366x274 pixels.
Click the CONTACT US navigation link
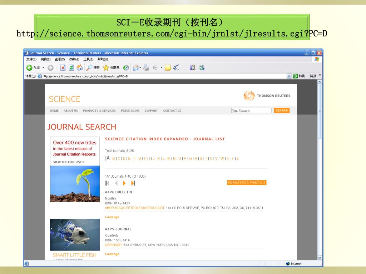click(172, 111)
